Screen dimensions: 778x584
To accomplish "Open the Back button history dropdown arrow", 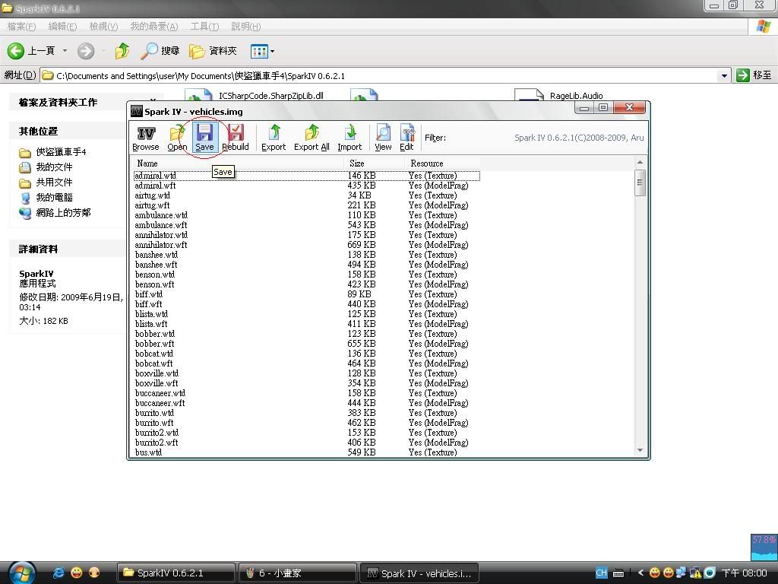I will (65, 51).
